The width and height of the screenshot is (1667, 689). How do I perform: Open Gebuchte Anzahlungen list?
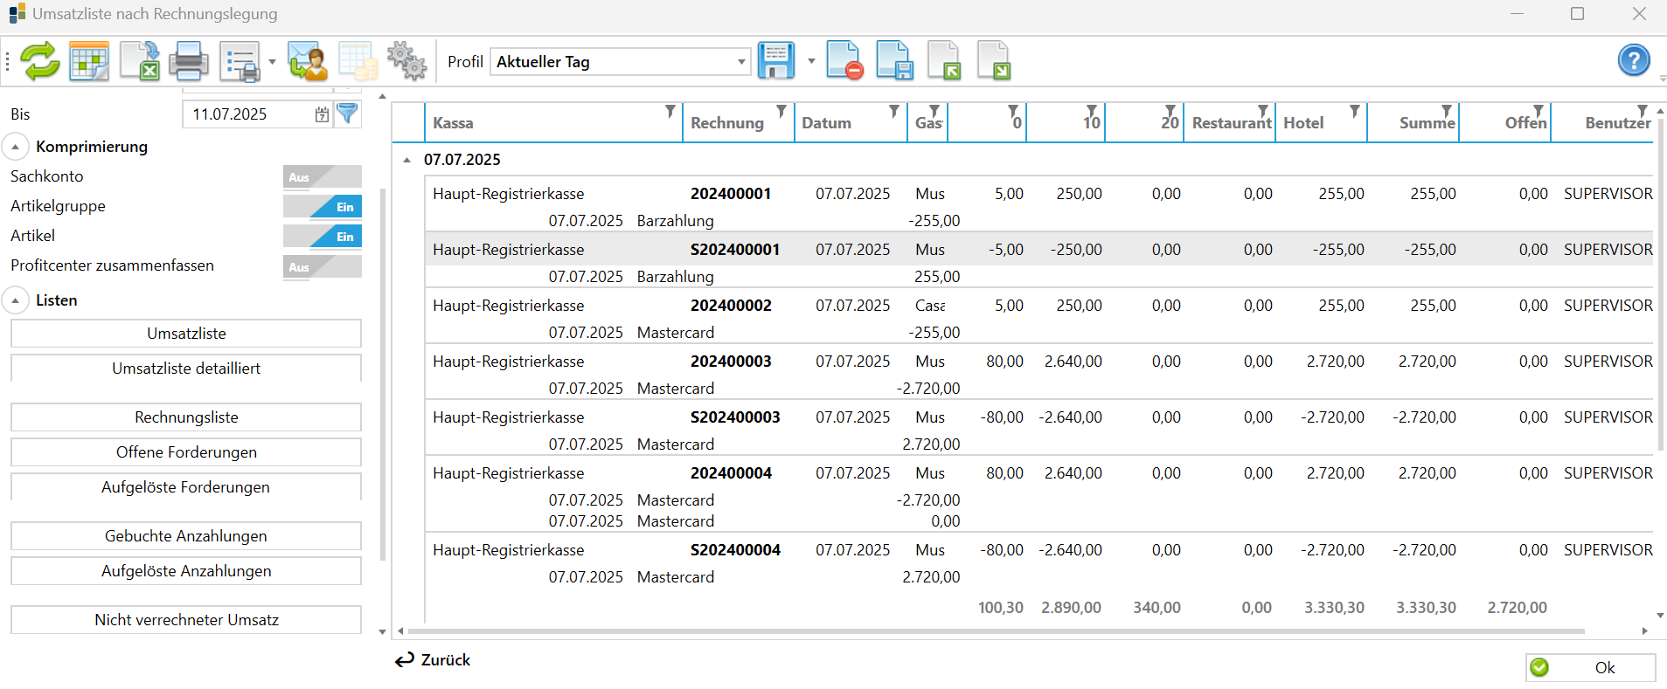tap(186, 536)
